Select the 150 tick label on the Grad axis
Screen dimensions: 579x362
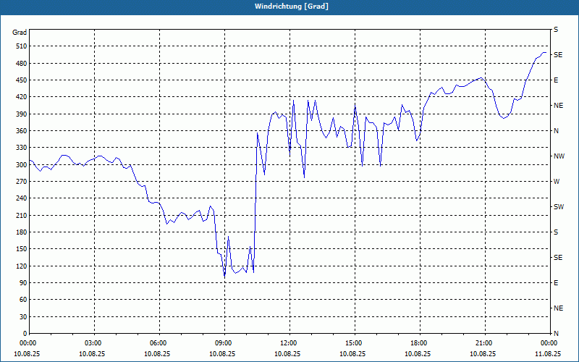point(22,249)
